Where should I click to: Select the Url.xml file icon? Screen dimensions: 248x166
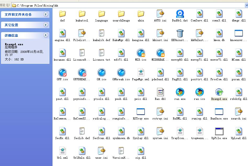click(62, 151)
